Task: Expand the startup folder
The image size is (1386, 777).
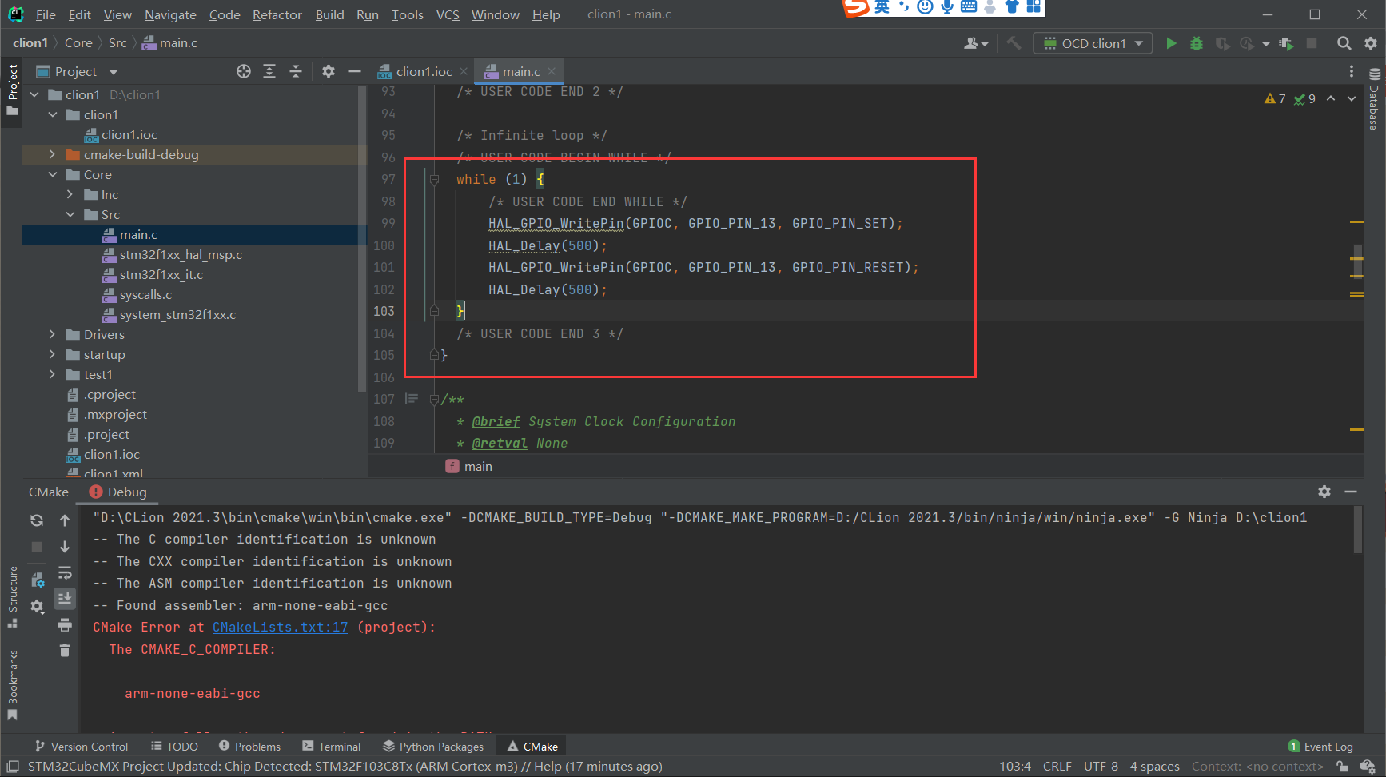Action: (x=52, y=354)
